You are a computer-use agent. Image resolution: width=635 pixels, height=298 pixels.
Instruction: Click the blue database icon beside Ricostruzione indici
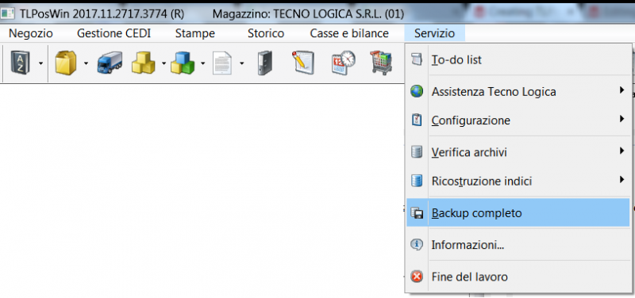click(x=416, y=181)
